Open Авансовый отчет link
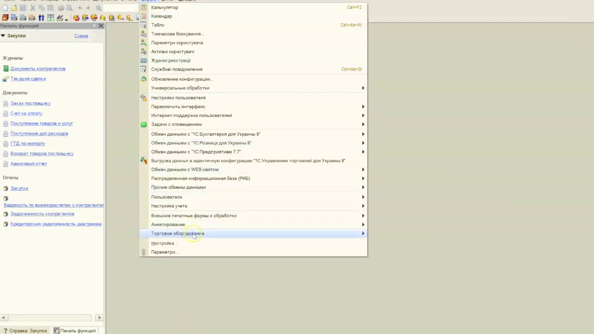The image size is (594, 334). tap(29, 164)
